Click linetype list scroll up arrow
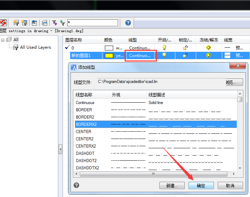Screen dimensions: 250x197 [240, 94]
